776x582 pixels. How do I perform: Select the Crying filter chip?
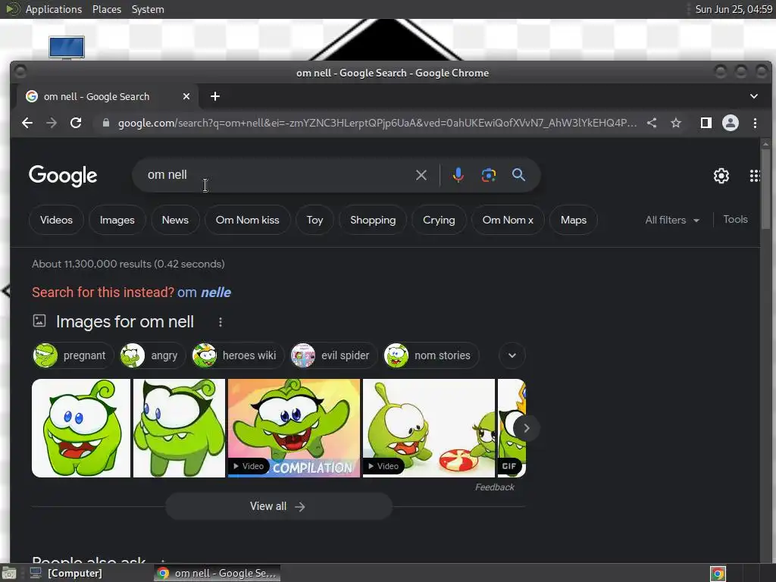tap(439, 221)
